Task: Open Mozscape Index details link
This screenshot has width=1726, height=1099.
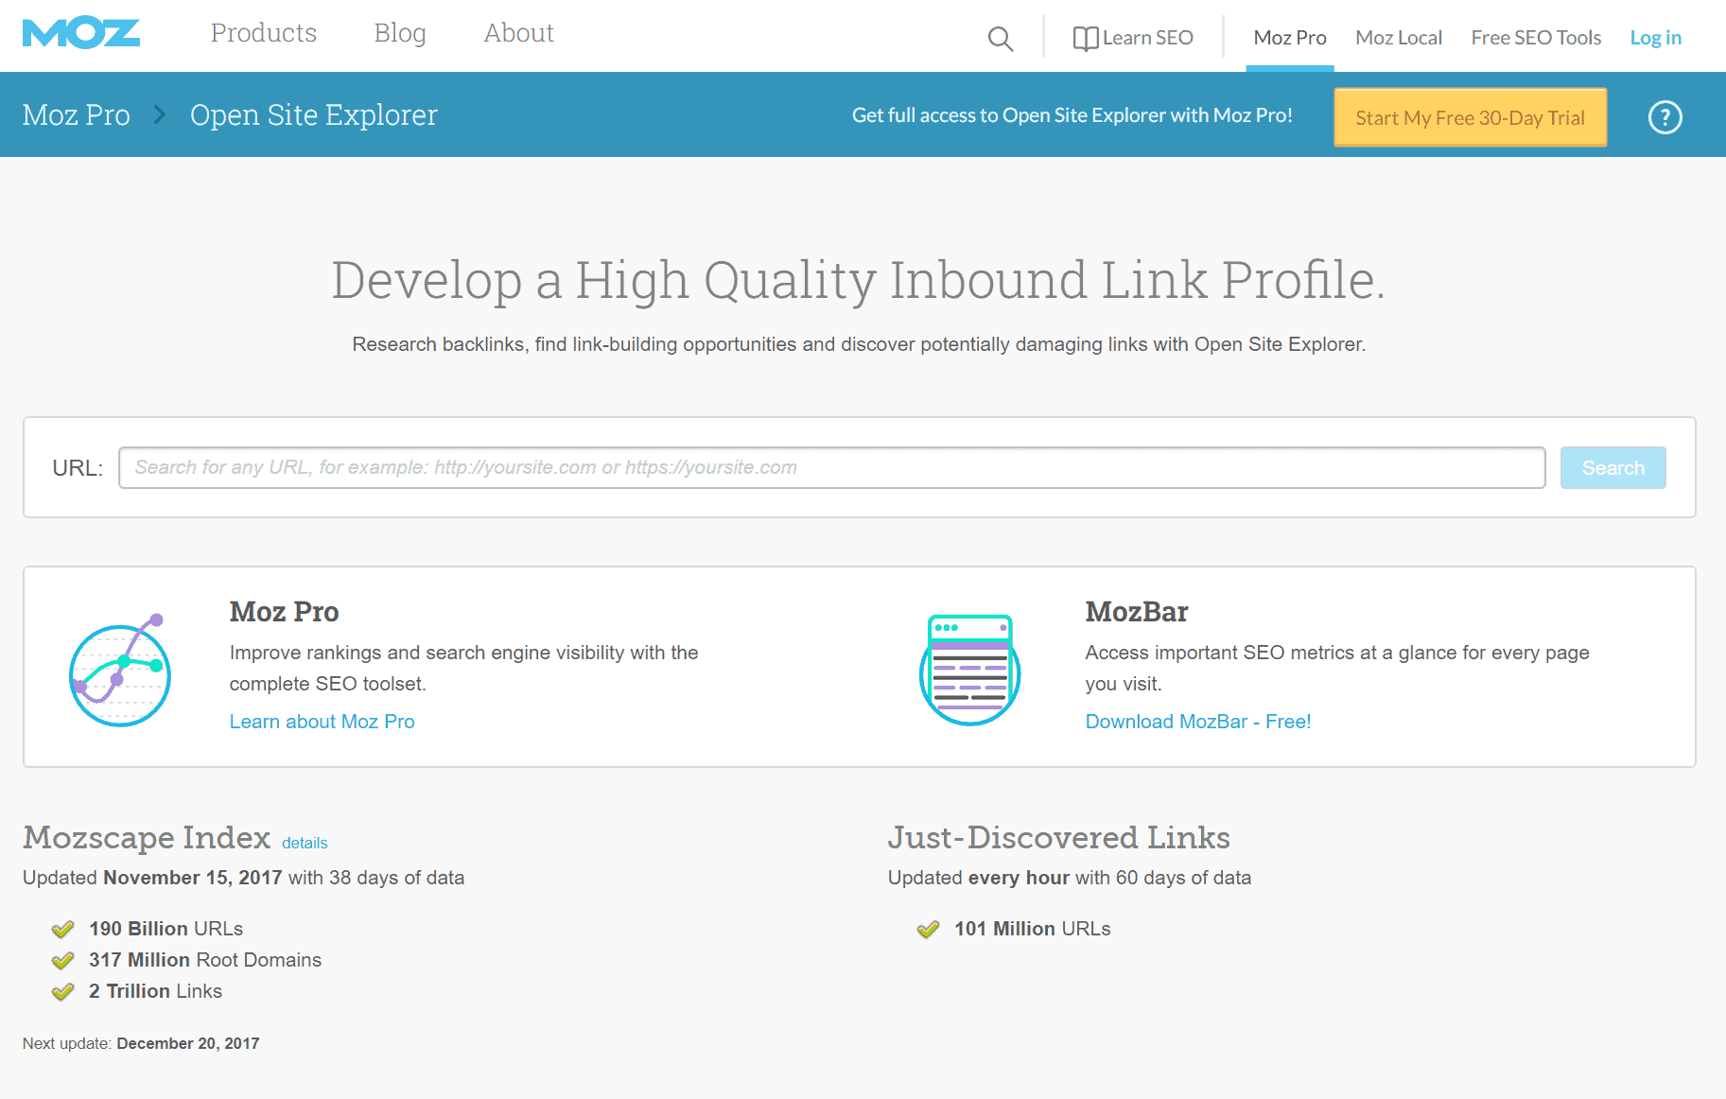Action: coord(305,843)
